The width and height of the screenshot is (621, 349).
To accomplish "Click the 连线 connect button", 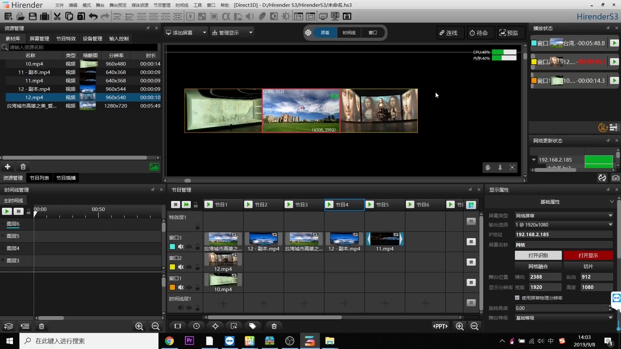I will click(x=450, y=33).
